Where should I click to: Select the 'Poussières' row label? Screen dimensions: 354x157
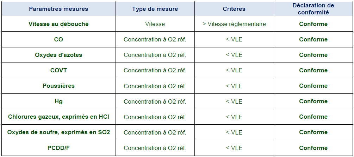(x=58, y=86)
